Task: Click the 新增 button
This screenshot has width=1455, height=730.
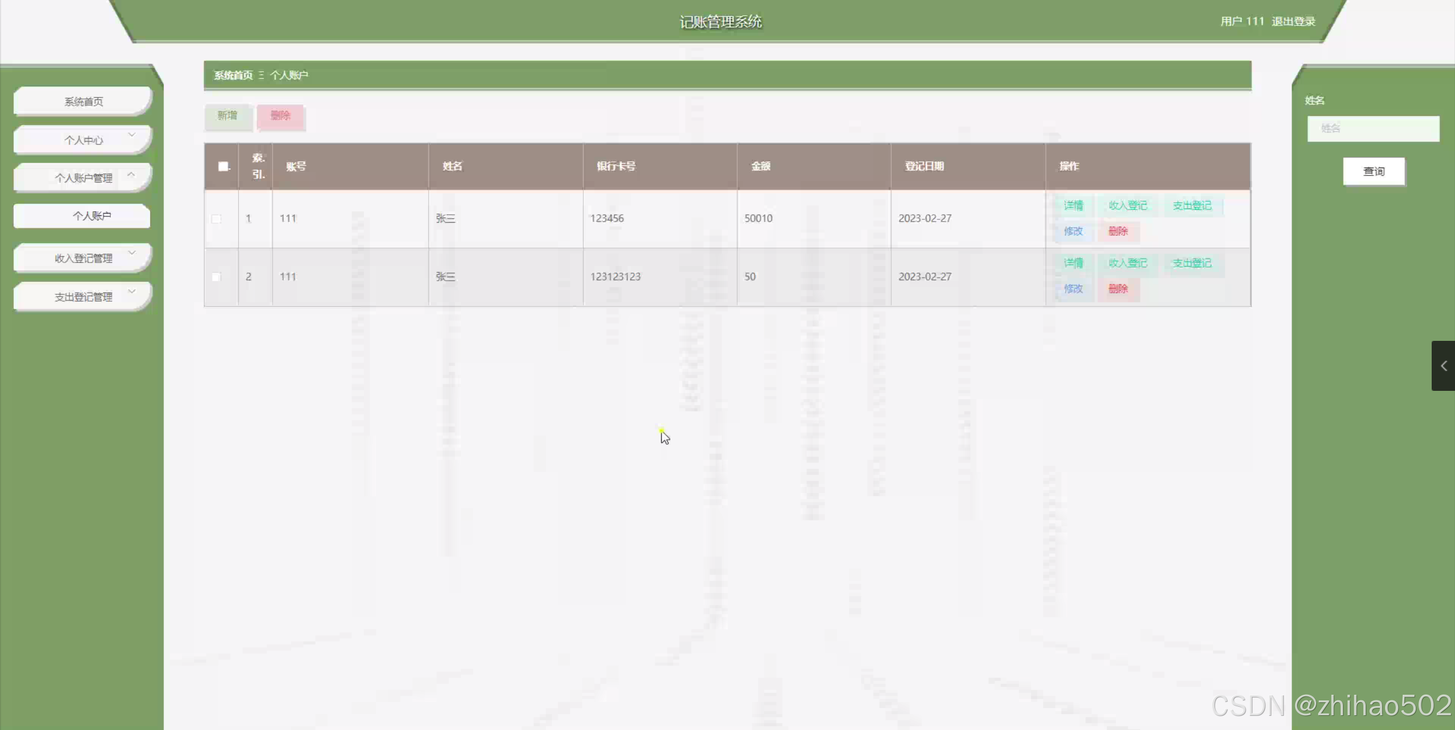Action: click(227, 116)
